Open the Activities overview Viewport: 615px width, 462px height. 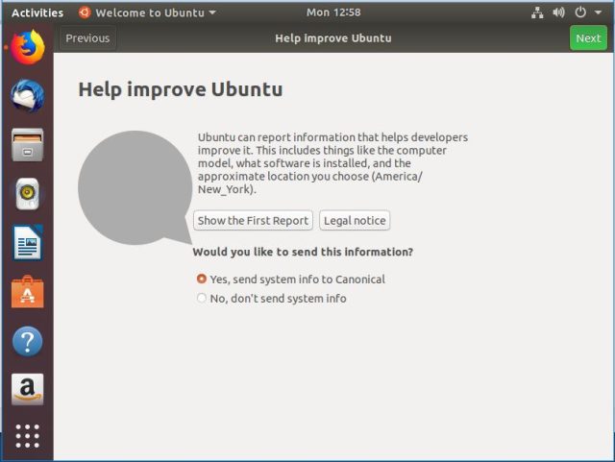click(37, 12)
